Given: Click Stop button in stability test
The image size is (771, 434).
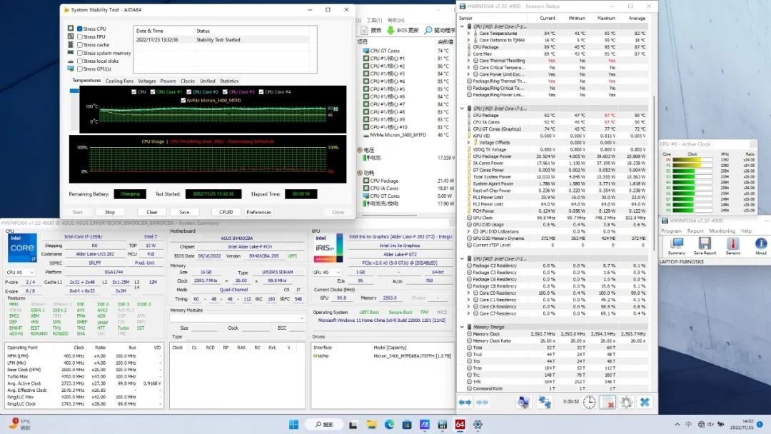Looking at the screenshot, I should (110, 212).
